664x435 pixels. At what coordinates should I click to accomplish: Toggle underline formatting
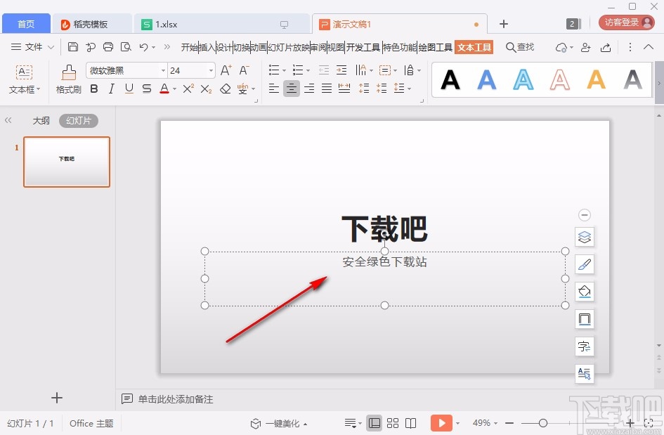(129, 89)
